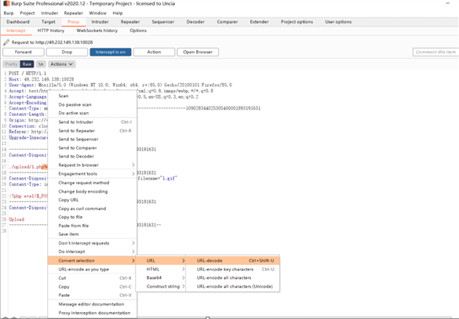The width and height of the screenshot is (459, 319).
Task: Toggle URL-encode as you type
Action: pyautogui.click(x=92, y=270)
